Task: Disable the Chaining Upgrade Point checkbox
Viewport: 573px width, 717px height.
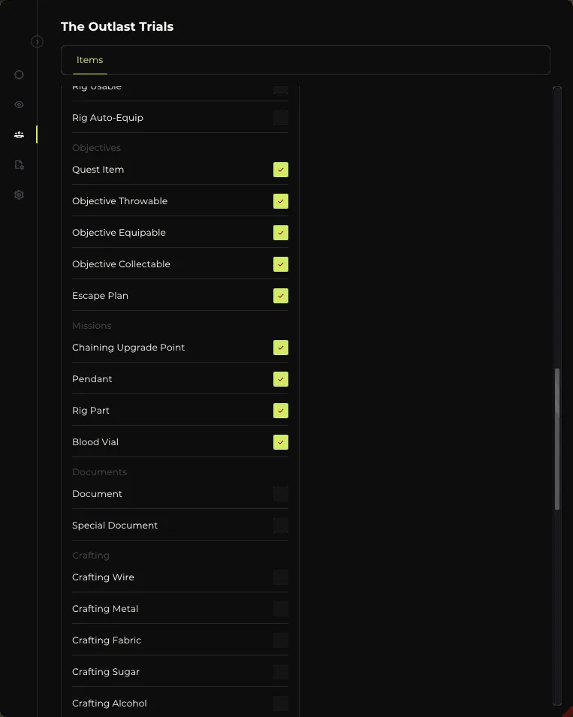Action: [281, 348]
